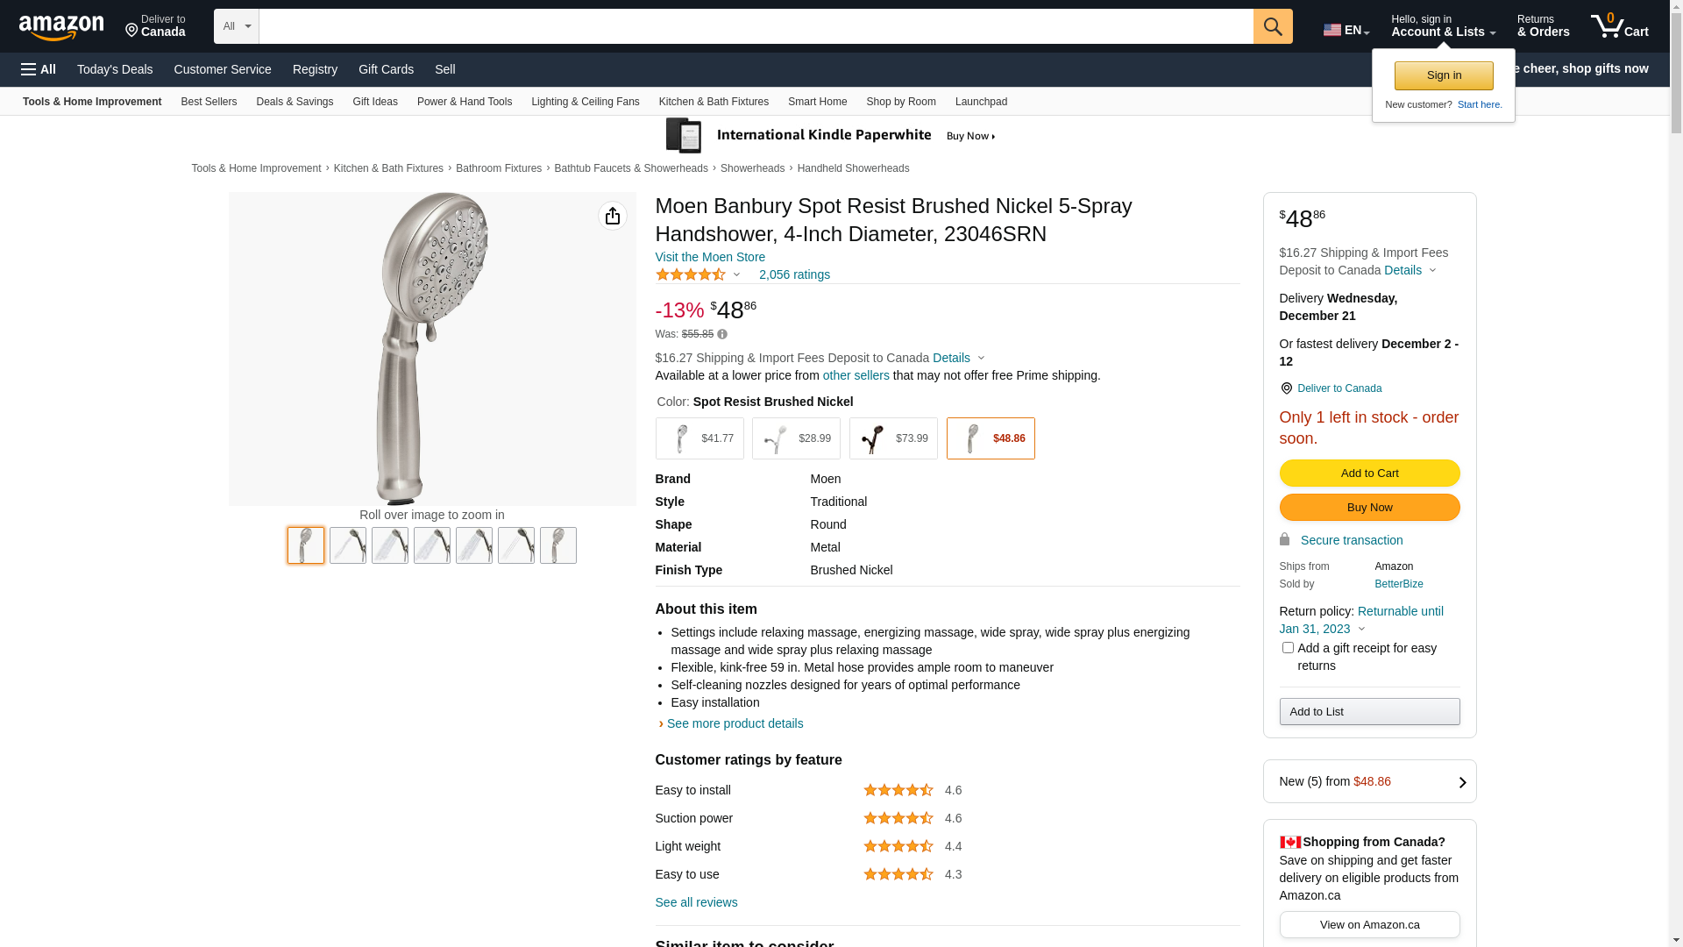Select the last product thumbnail image

pos(557,545)
